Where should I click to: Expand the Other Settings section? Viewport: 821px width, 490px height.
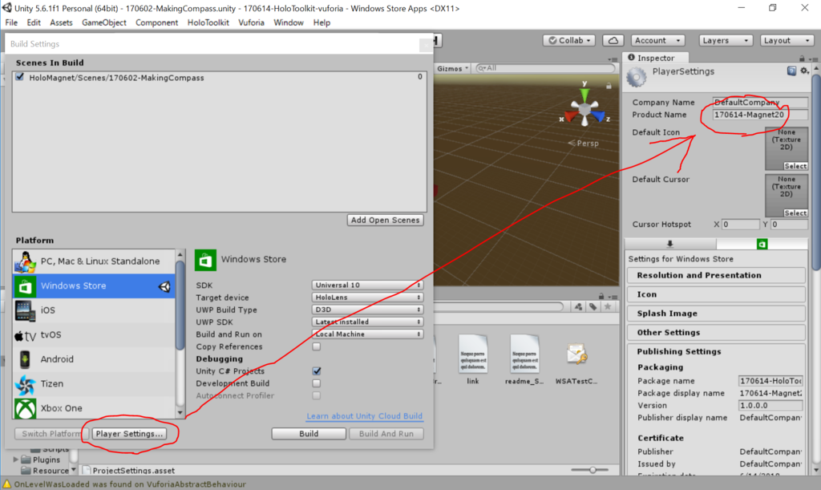pyautogui.click(x=716, y=333)
